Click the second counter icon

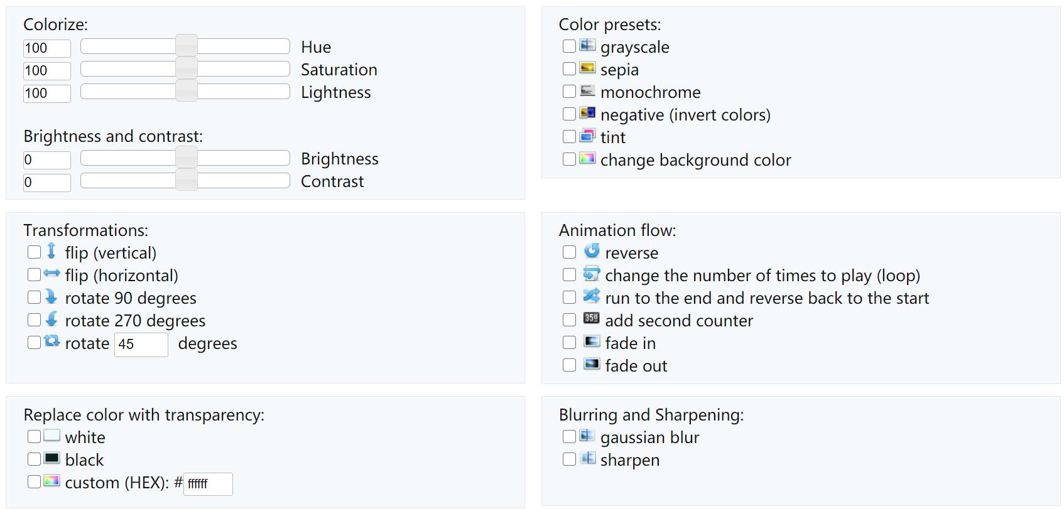(x=592, y=319)
